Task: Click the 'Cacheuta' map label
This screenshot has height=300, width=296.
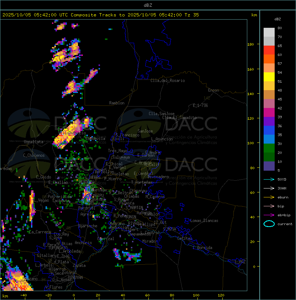Action: click(x=61, y=201)
